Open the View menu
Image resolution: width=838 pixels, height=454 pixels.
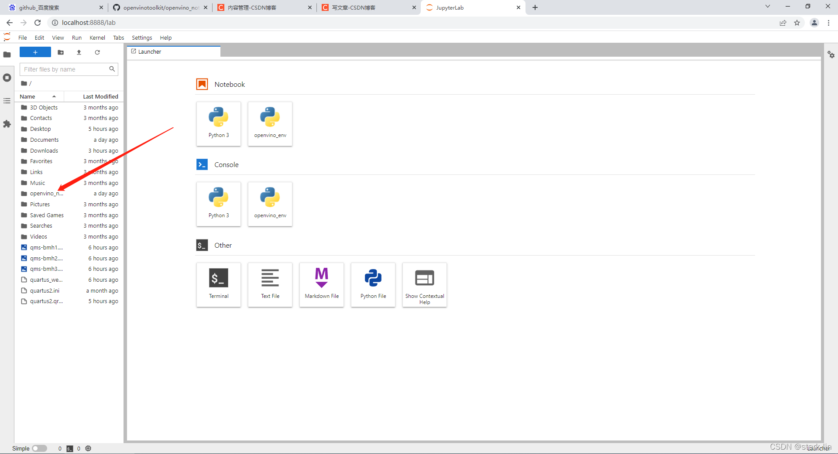tap(58, 38)
